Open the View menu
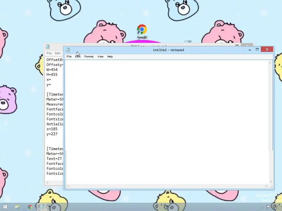The height and width of the screenshot is (211, 282). (101, 57)
